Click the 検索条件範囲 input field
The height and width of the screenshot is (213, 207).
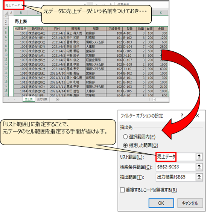pyautogui.click(x=176, y=167)
